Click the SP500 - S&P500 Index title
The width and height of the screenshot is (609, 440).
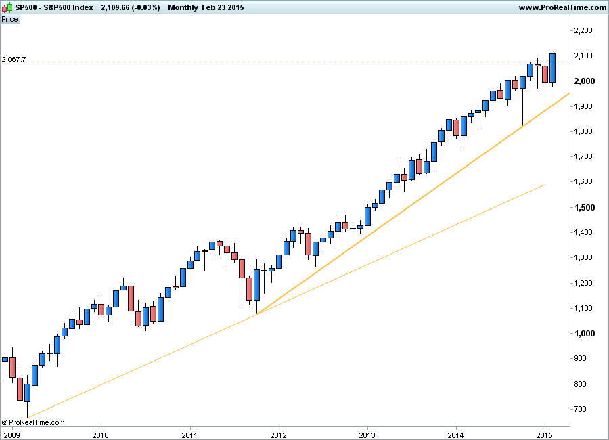tap(54, 7)
